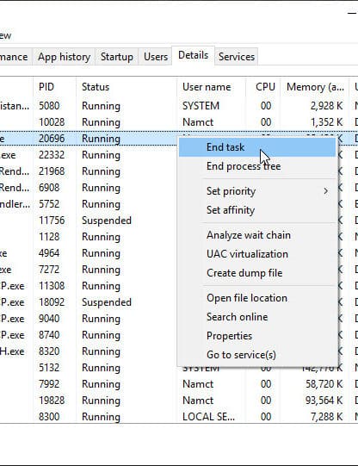Open the App history tab
The image size is (358, 466).
point(64,57)
